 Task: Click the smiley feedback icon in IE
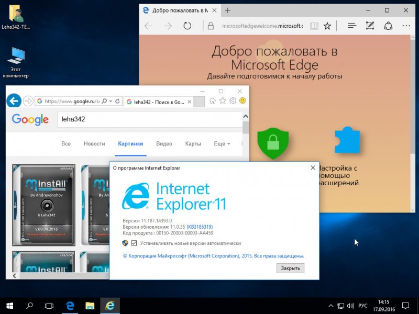(242, 101)
